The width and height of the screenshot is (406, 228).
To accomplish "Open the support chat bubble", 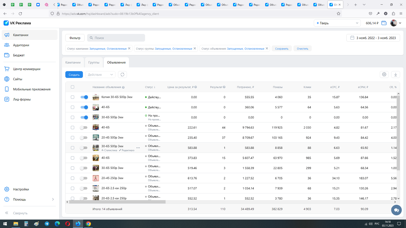I will (396, 210).
